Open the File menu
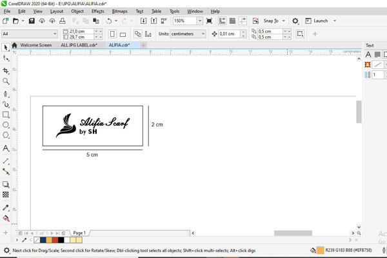Screen dimensions: 387x258 7,12
